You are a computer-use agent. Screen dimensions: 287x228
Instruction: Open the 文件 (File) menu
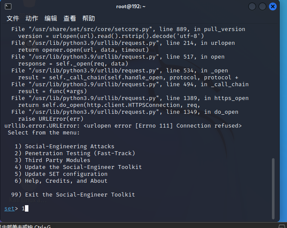click(x=13, y=18)
